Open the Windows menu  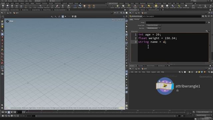click(21, 1)
